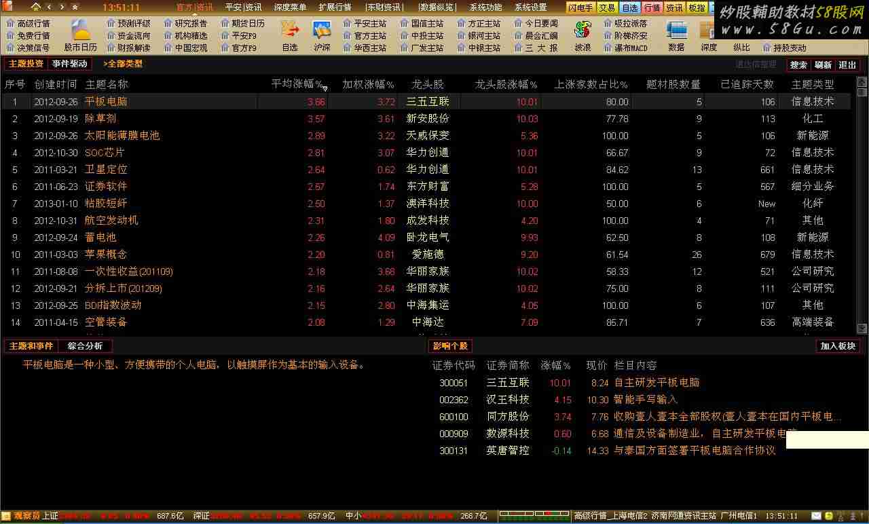The image size is (869, 524).
Task: Open 决策信号 toolbar entry
Action: click(28, 48)
